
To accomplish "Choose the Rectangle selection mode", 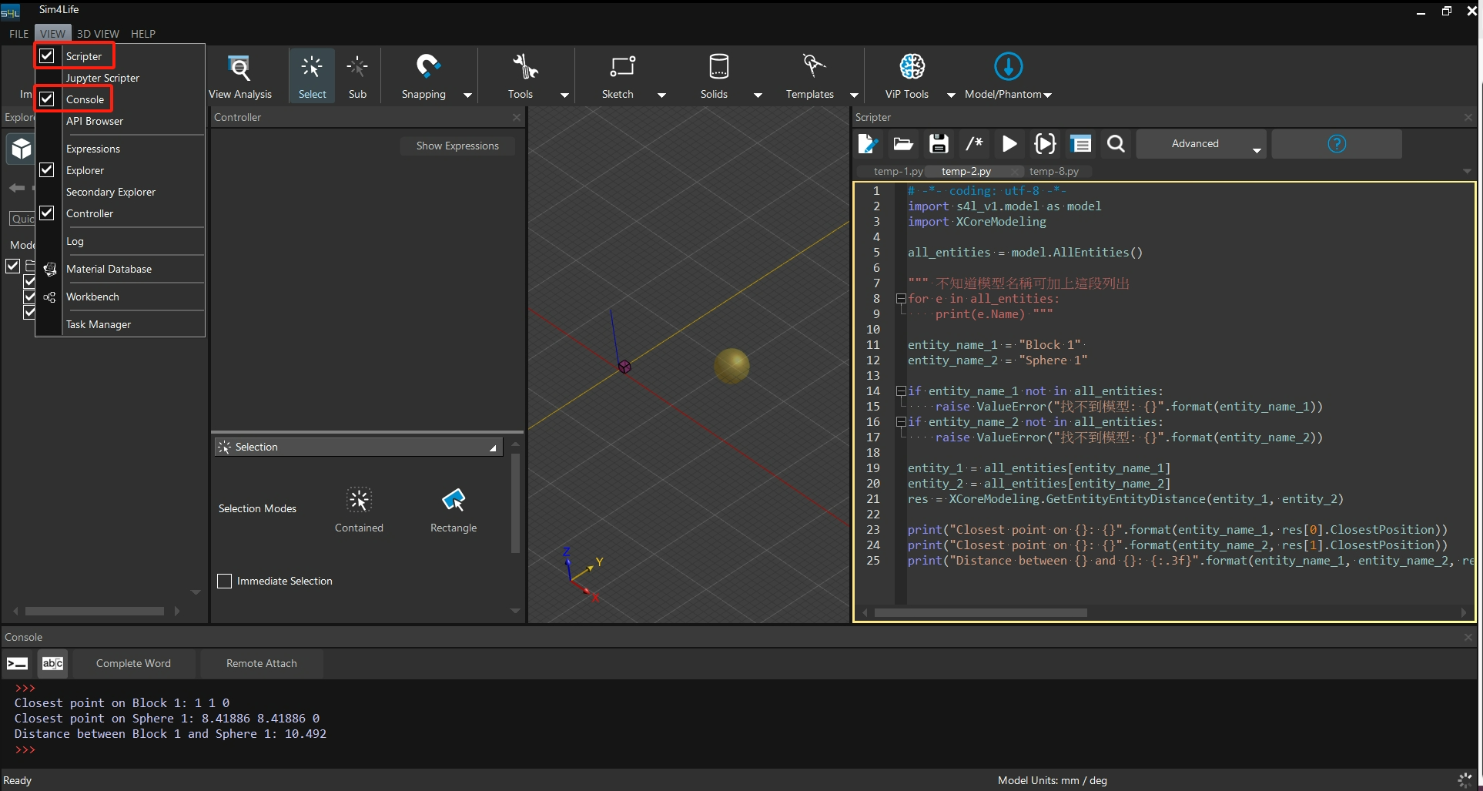I will pos(454,509).
